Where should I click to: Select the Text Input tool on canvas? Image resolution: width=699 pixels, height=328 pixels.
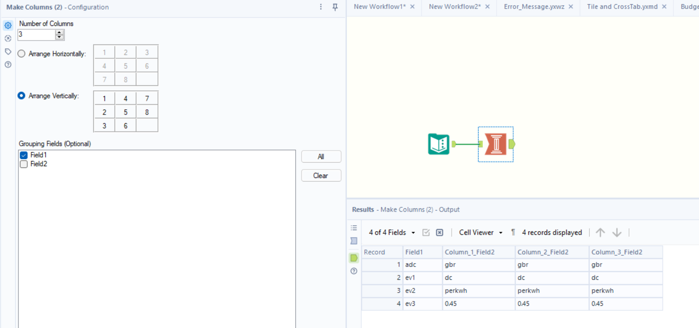coord(439,144)
